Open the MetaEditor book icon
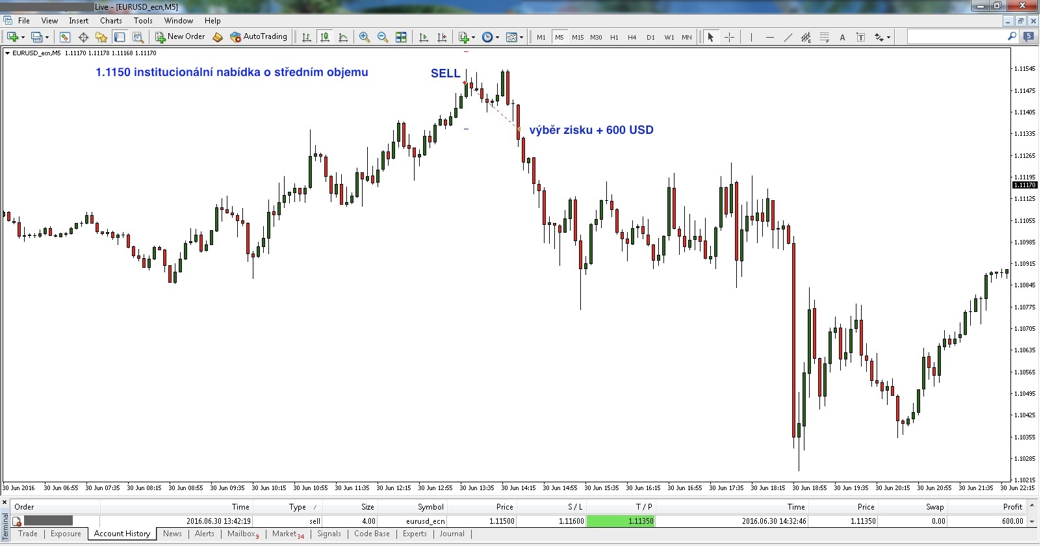 tap(218, 37)
